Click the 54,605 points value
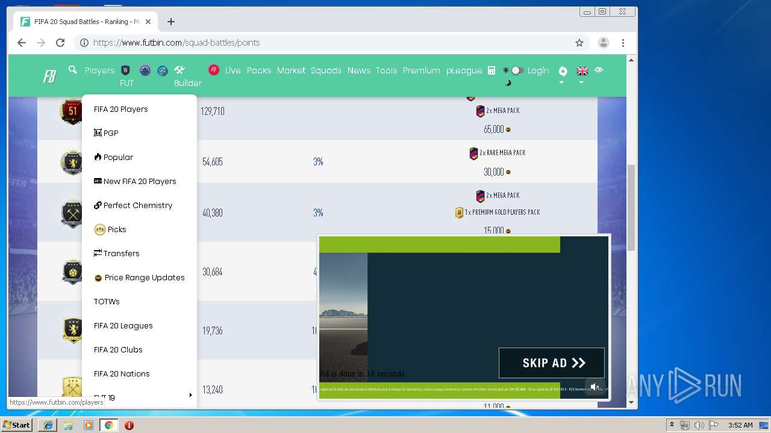 coord(213,162)
